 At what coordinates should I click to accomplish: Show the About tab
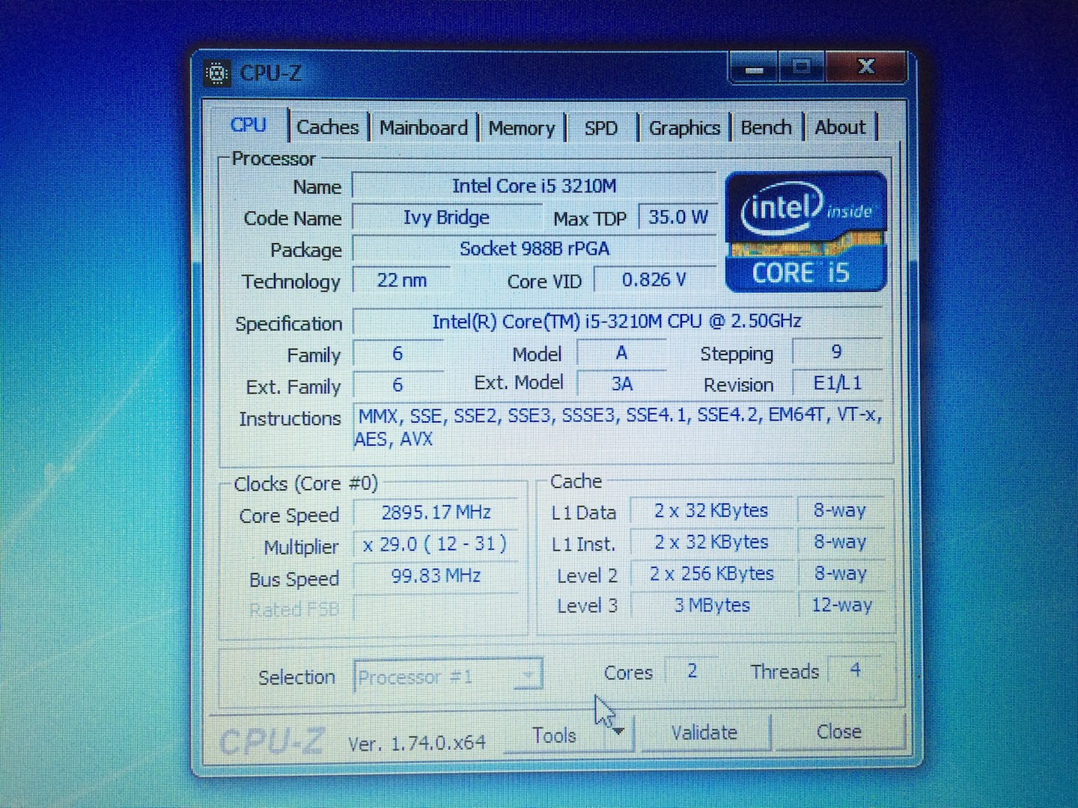point(840,128)
